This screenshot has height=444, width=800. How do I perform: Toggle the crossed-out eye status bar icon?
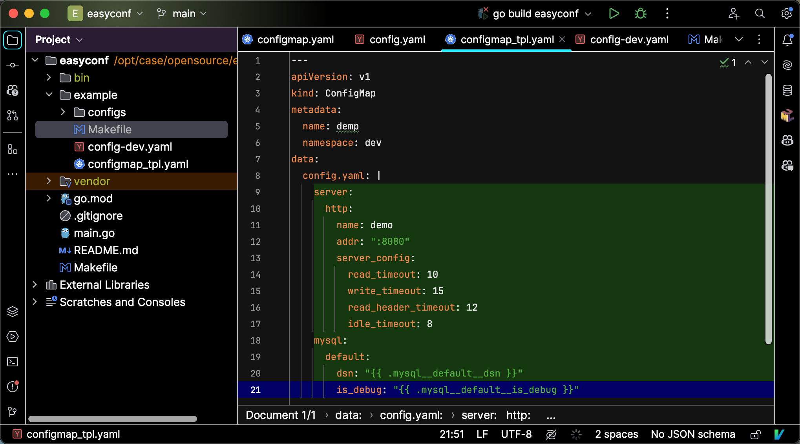point(551,434)
